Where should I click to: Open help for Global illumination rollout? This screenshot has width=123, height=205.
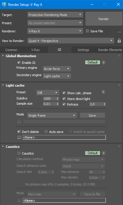(103, 62)
